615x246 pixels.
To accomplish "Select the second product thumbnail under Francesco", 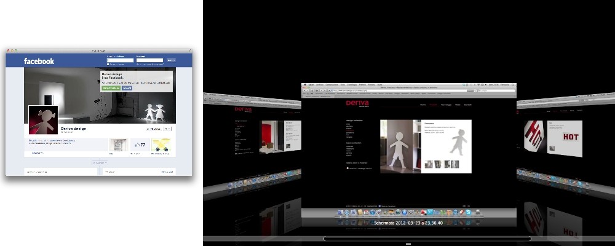I will (x=437, y=164).
